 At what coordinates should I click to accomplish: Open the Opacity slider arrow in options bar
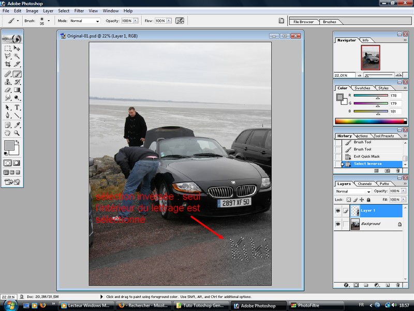coord(136,21)
